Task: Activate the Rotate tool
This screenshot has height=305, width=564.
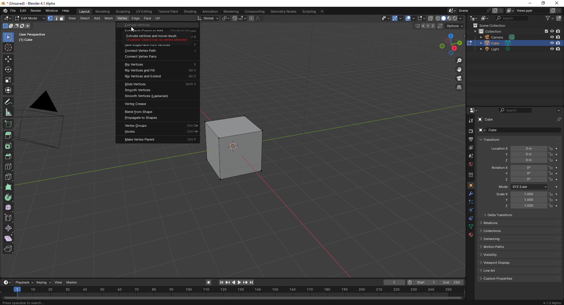Action: coord(8,69)
